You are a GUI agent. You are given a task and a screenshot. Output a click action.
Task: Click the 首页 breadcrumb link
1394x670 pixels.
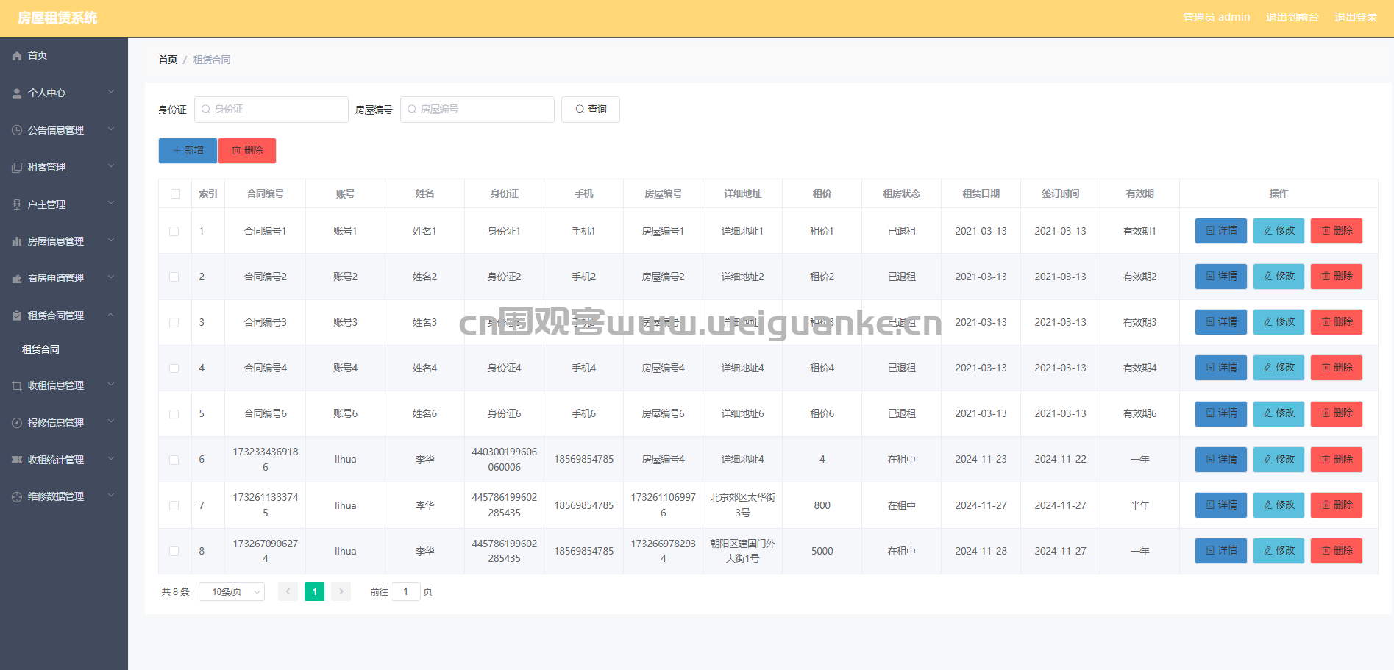[x=168, y=60]
